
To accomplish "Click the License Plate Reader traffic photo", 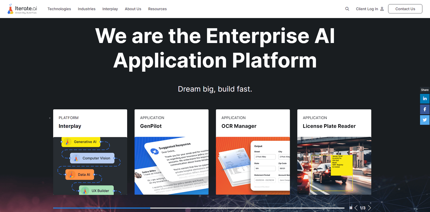I will coord(334,166).
